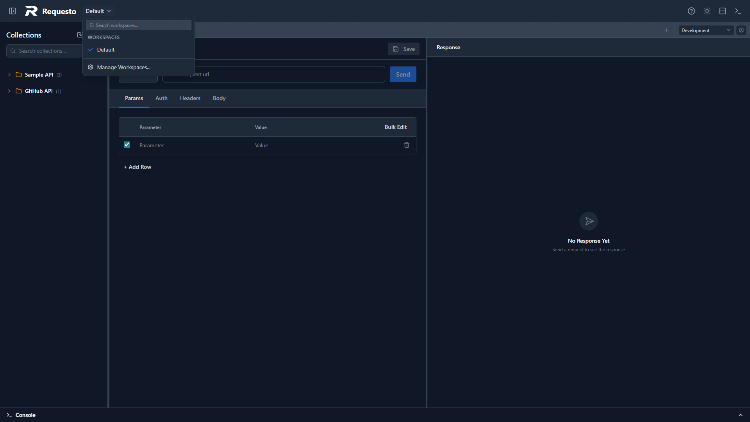This screenshot has width=750, height=422.
Task: Open Manage Workspaces
Action: pyautogui.click(x=124, y=67)
